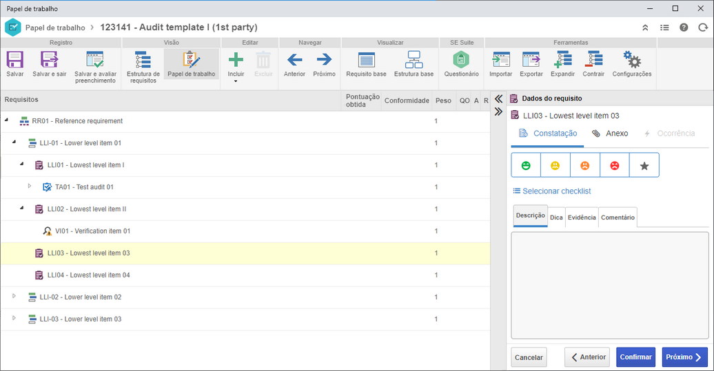Click Salvar e sair icon
Image resolution: width=714 pixels, height=371 pixels.
[x=49, y=60]
